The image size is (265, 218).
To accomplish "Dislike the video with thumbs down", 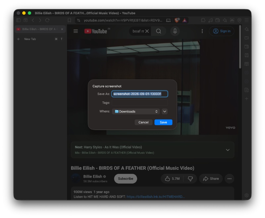I will [x=190, y=179].
